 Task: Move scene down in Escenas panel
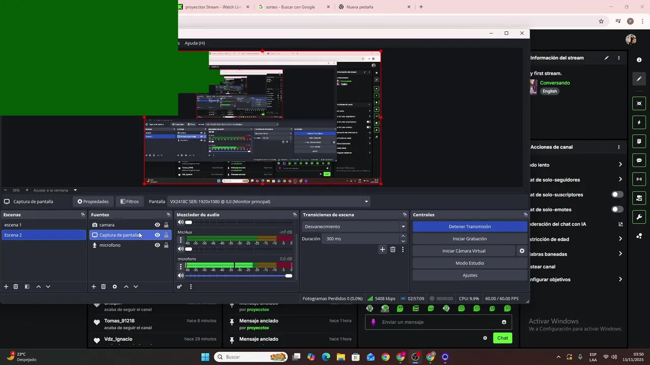coord(48,286)
